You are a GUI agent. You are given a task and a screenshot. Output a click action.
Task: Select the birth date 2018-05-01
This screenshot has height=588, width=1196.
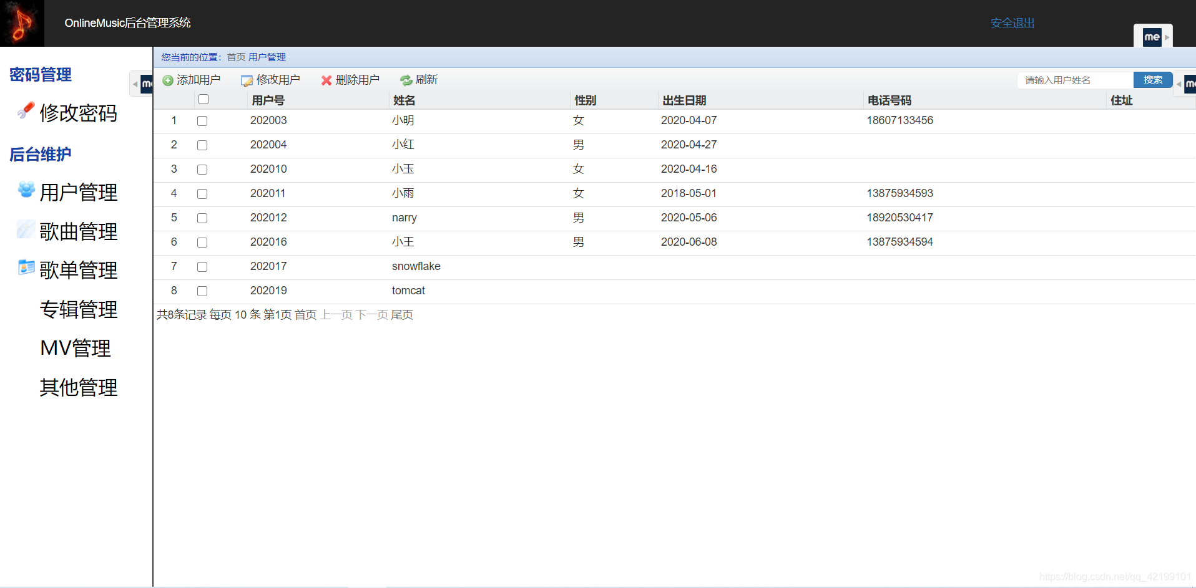click(x=689, y=193)
